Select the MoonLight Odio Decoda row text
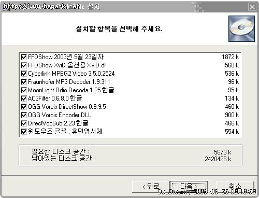259x198 pixels. 71,90
